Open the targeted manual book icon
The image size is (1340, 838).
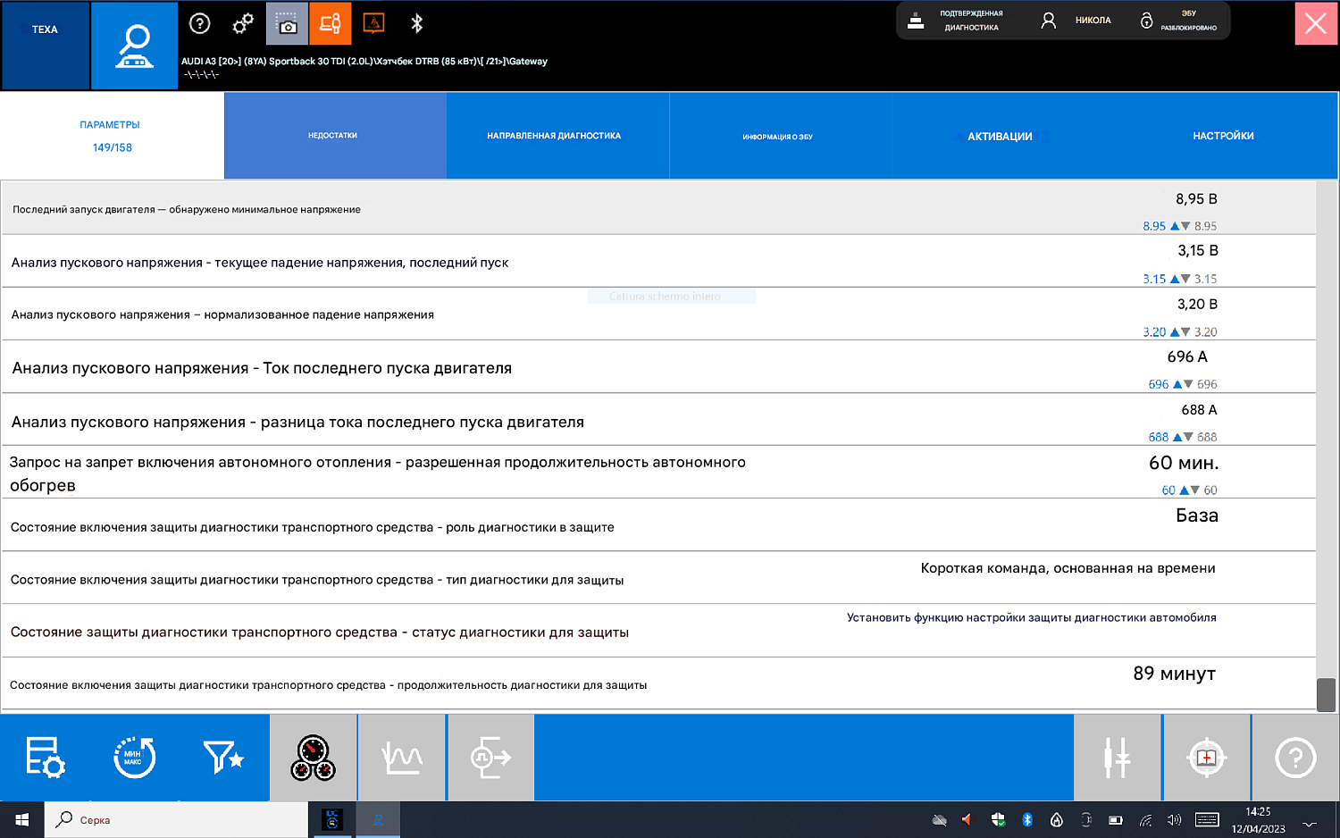click(1206, 758)
